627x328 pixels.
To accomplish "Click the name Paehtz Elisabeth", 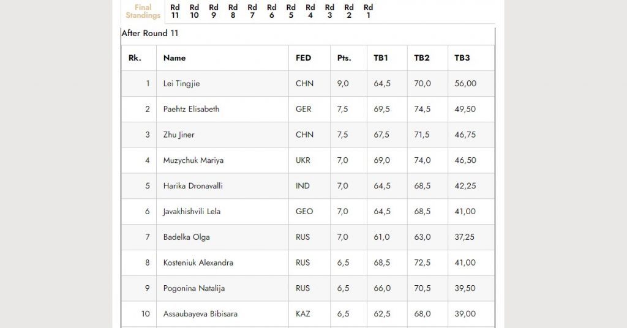I will [x=191, y=109].
